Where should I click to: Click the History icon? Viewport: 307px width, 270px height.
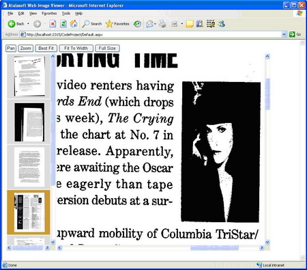click(137, 24)
